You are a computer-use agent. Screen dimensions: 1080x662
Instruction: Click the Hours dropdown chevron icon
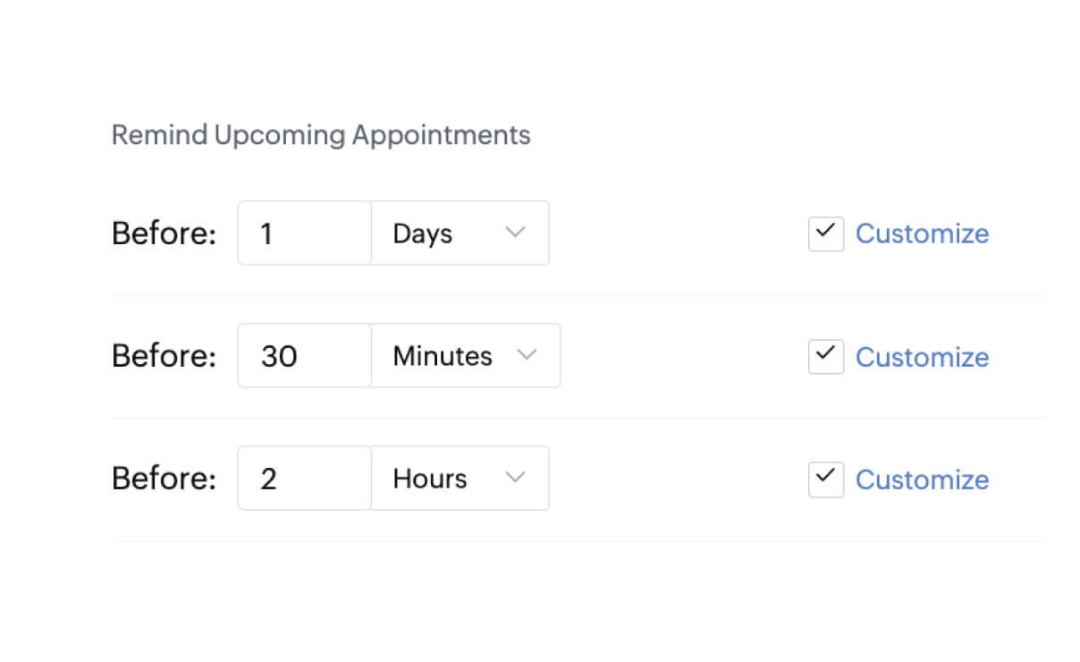tap(515, 478)
